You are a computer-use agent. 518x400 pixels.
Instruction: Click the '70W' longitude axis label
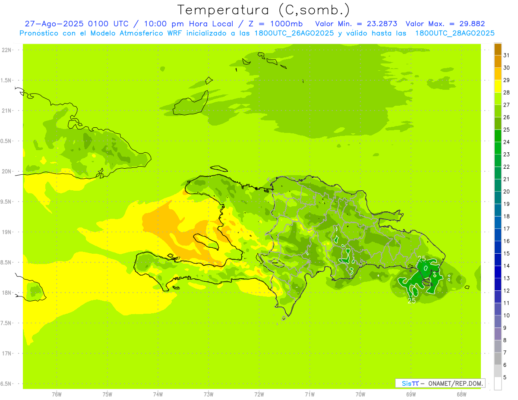pos(360,394)
